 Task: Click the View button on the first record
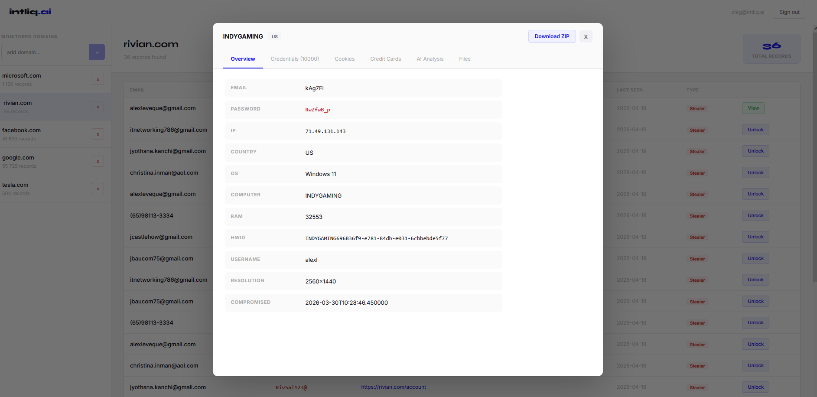click(x=753, y=108)
